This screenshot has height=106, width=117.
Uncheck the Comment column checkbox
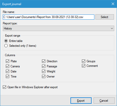pyautogui.click(x=83, y=66)
